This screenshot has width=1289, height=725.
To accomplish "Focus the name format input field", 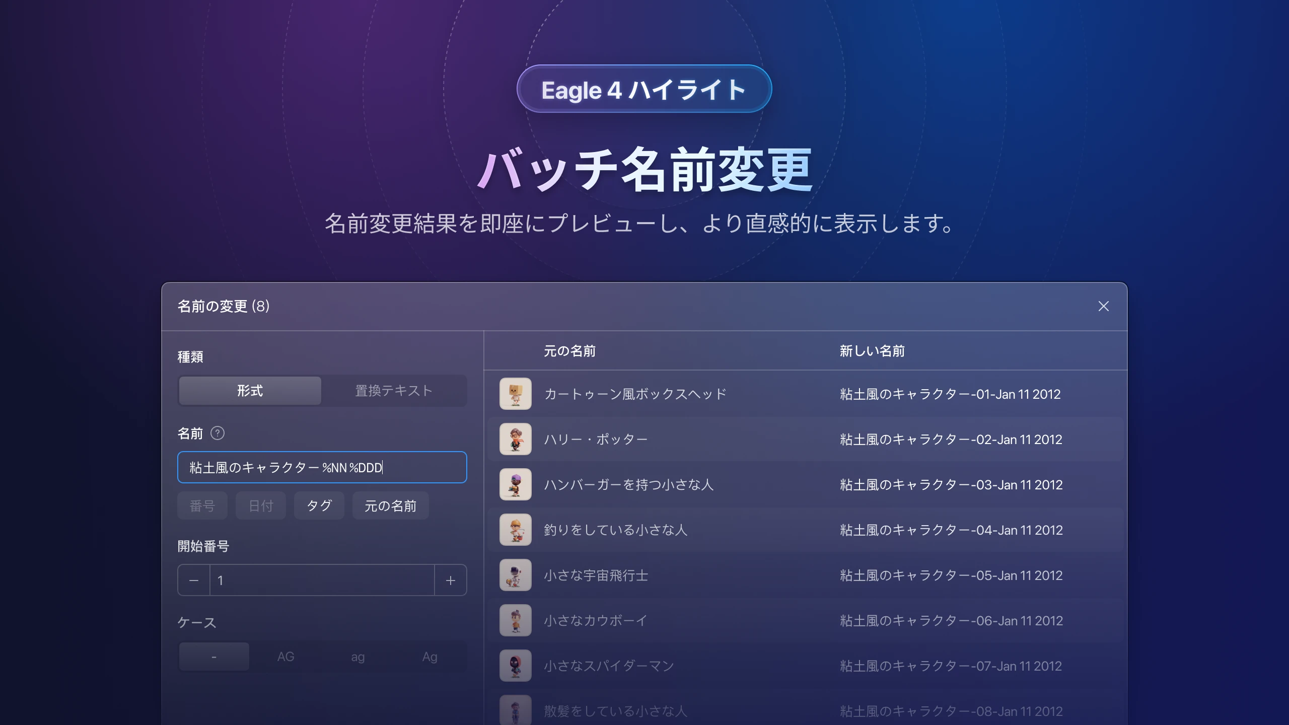I will click(x=322, y=467).
